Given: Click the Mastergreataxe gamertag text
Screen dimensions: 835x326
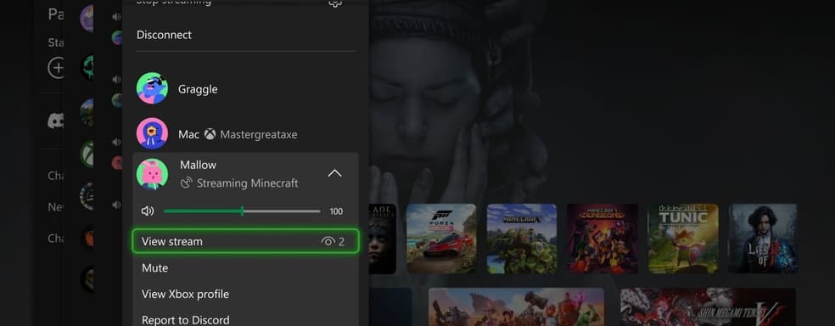Looking at the screenshot, I should point(259,135).
